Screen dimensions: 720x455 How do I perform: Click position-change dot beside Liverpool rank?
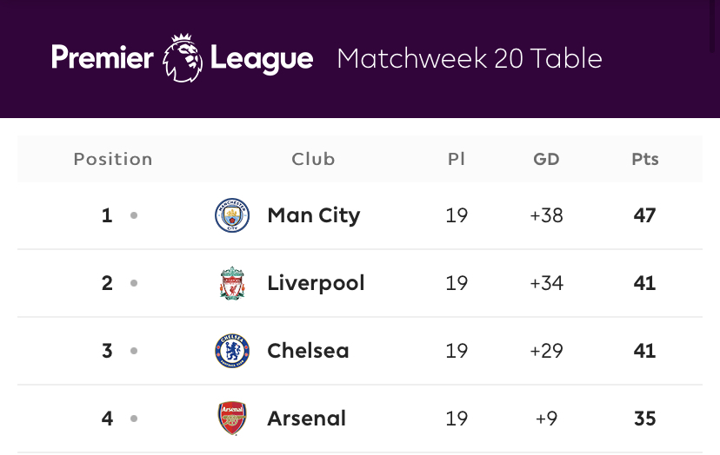tap(134, 283)
